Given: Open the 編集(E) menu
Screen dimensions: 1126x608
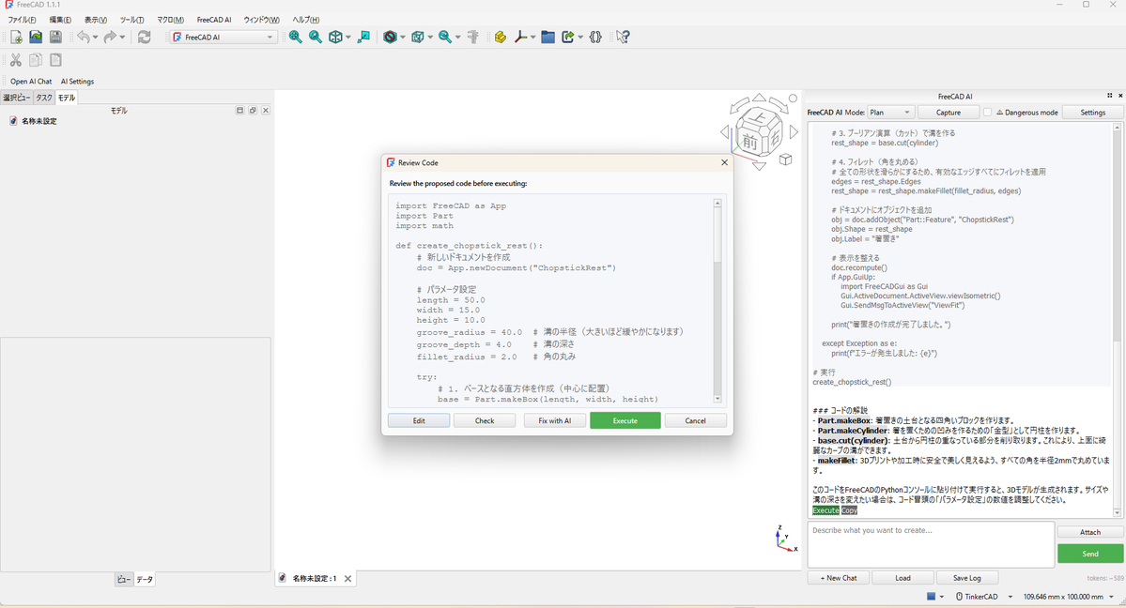Looking at the screenshot, I should tap(60, 20).
